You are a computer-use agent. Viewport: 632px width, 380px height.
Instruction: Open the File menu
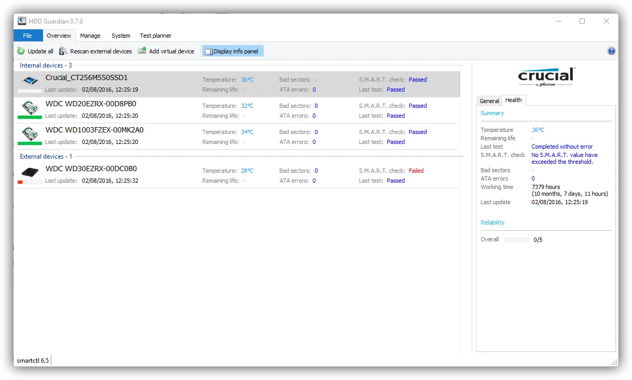[x=27, y=36]
